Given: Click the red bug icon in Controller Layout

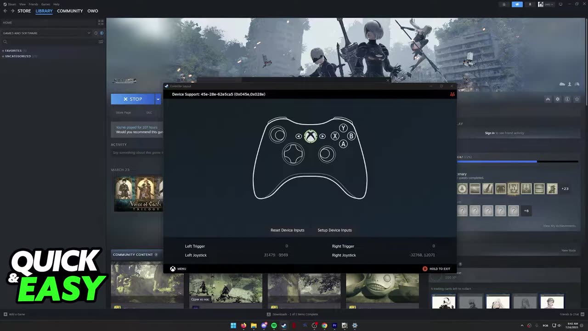Looking at the screenshot, I should [452, 94].
